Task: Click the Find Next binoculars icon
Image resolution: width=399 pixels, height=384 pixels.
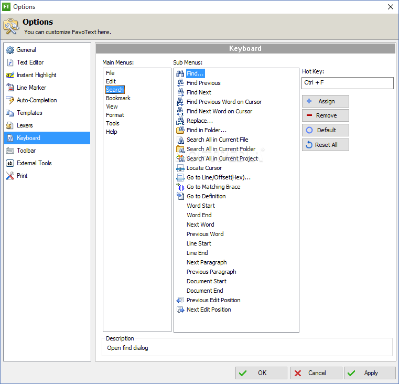Action: 180,92
